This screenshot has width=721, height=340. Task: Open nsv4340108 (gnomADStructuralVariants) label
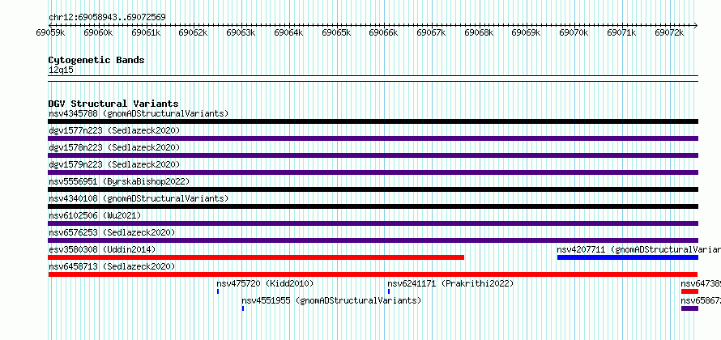tap(139, 198)
